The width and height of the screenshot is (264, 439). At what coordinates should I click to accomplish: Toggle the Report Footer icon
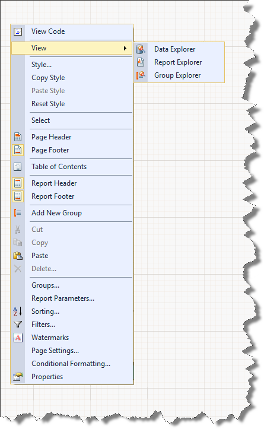tap(18, 196)
